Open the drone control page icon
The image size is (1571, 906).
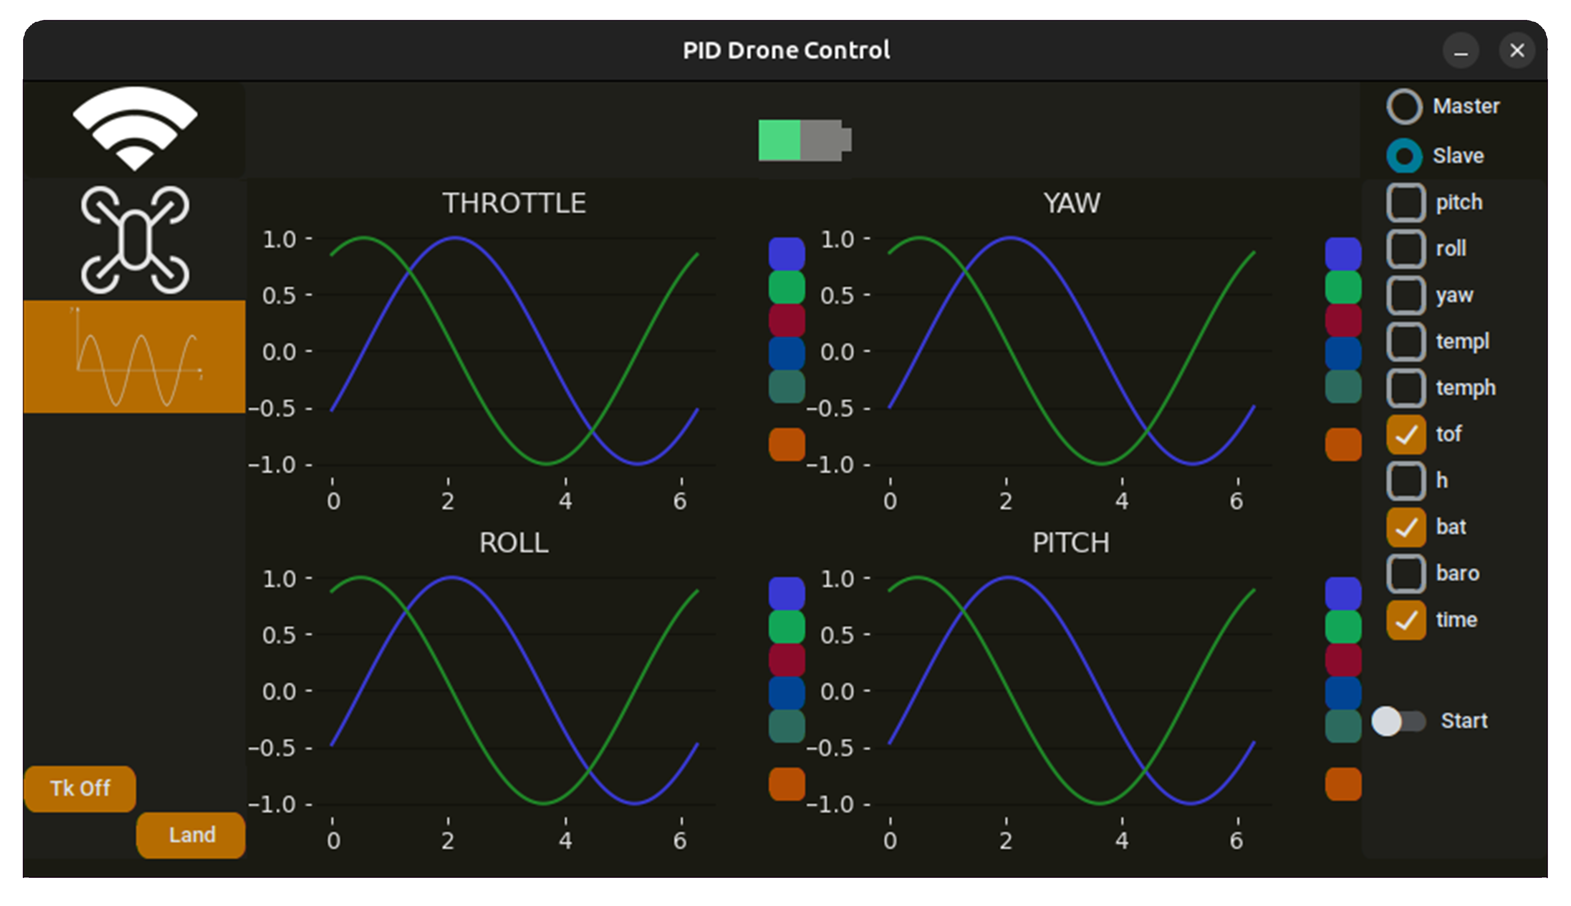(134, 240)
